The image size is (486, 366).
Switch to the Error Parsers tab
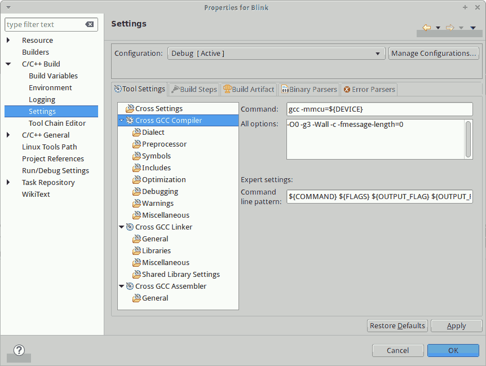369,90
